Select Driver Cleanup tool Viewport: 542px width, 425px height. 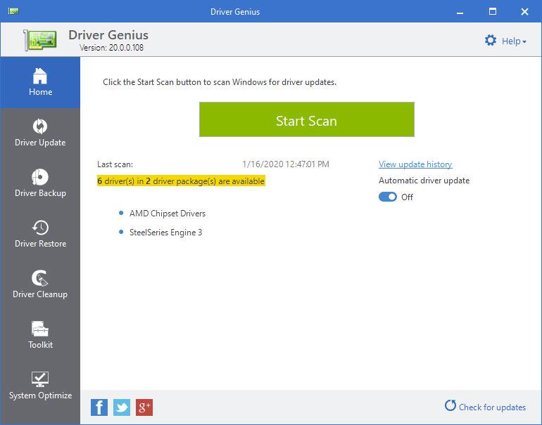(x=40, y=285)
